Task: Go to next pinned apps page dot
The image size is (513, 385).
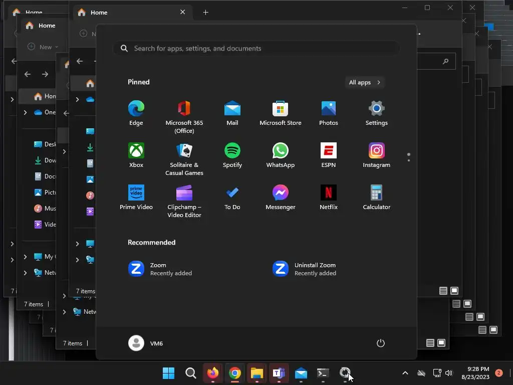Action: 409,160
